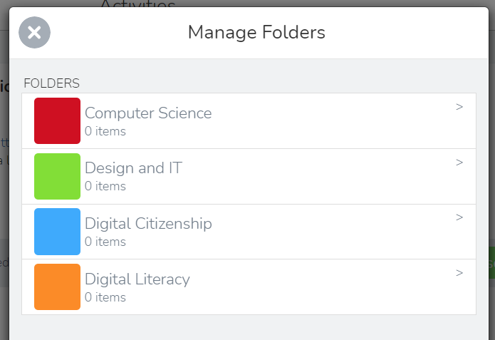Click the Manage Folders dialog title
The image size is (495, 340).
(x=256, y=33)
